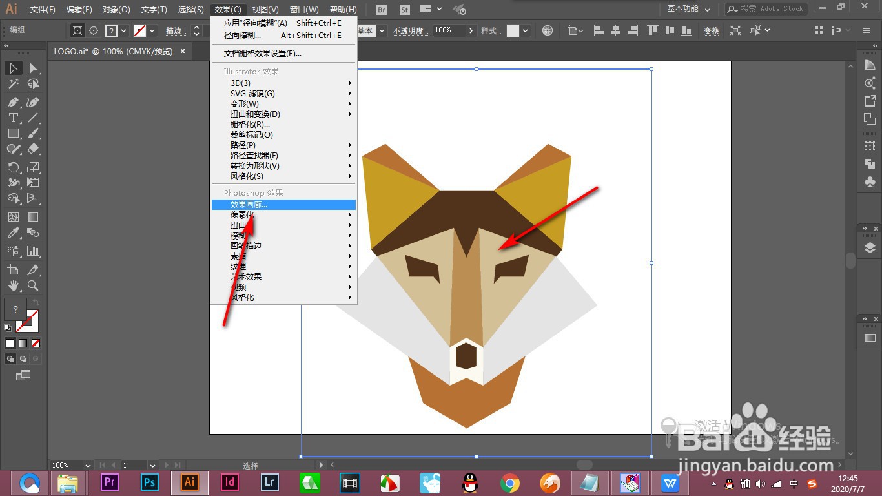
Task: Choose 文档栅格效果设置(E)... menu item
Action: pos(284,54)
